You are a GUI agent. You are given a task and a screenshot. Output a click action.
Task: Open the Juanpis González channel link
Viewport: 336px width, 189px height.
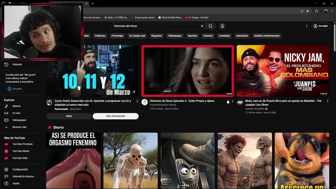tap(255, 109)
